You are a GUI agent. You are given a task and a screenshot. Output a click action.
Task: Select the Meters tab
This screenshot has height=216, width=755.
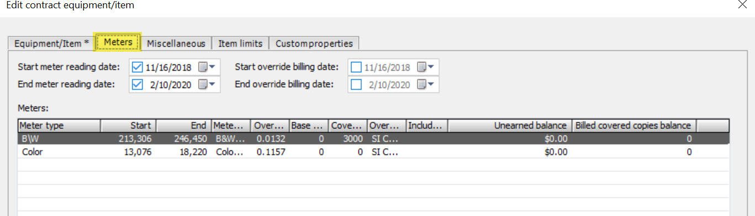click(118, 42)
